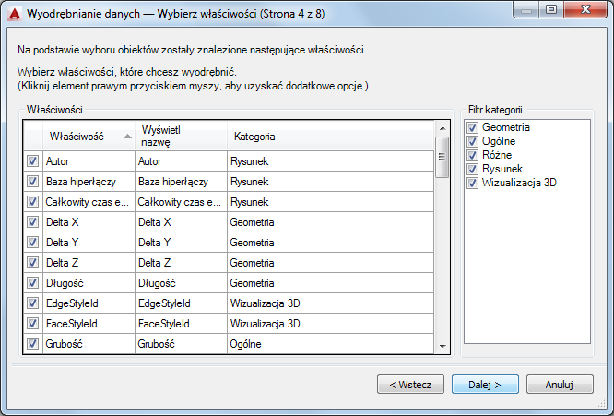
Task: Select the Długość display name cell
Action: point(181,283)
